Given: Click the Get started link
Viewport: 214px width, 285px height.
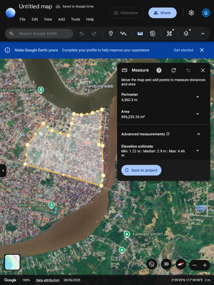Looking at the screenshot, I should click(183, 50).
